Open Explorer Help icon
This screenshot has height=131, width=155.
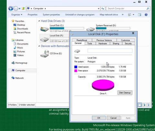click(x=146, y=14)
